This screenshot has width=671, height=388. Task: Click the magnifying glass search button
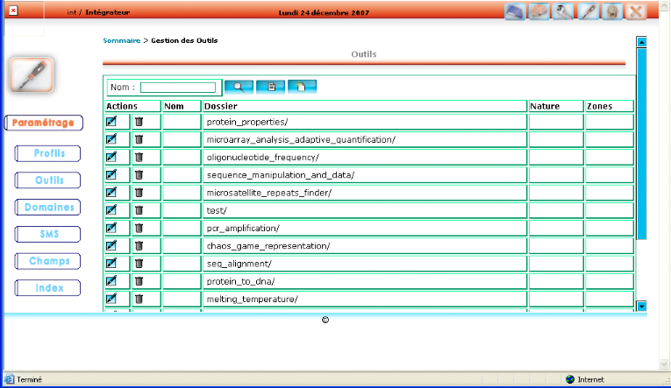point(239,87)
